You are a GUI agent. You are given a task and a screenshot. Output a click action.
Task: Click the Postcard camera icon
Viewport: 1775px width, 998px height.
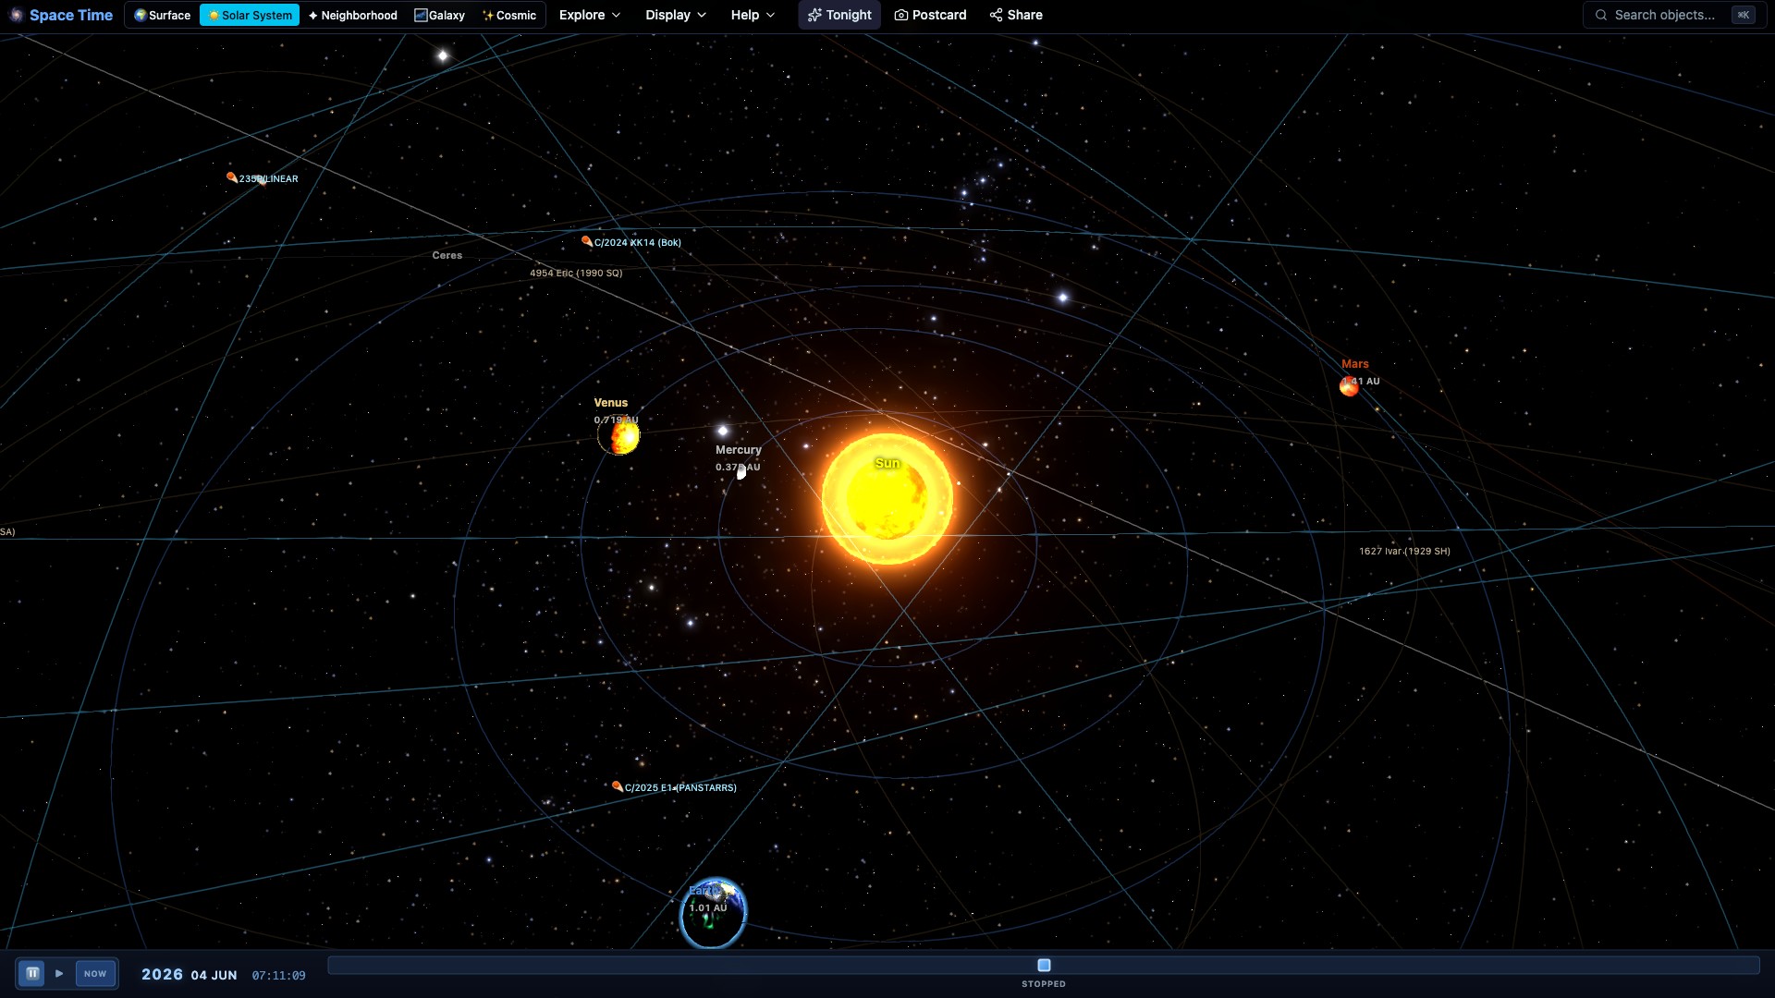(900, 15)
